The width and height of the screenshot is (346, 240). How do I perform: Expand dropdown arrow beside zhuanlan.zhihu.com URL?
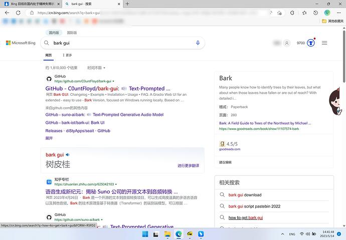(x=116, y=184)
